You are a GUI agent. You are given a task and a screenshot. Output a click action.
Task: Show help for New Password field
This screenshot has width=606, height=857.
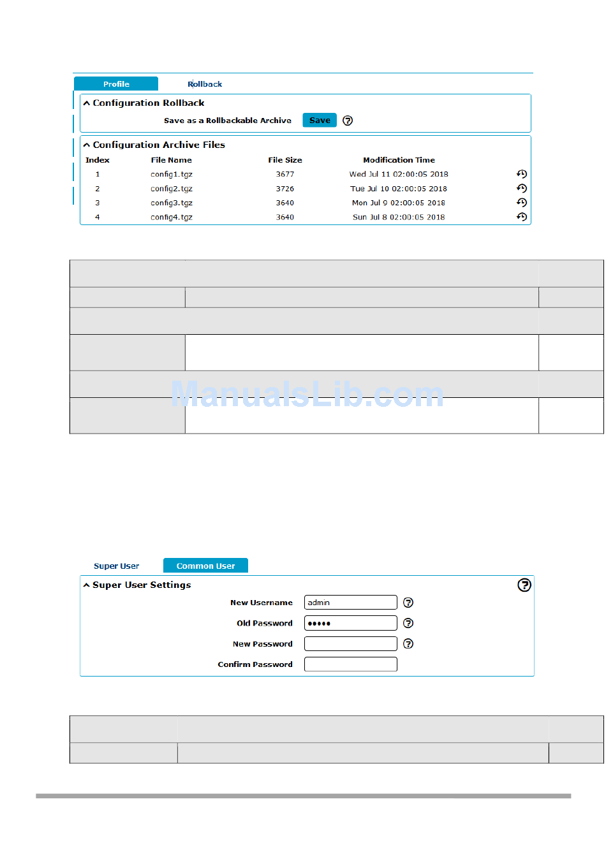(408, 644)
